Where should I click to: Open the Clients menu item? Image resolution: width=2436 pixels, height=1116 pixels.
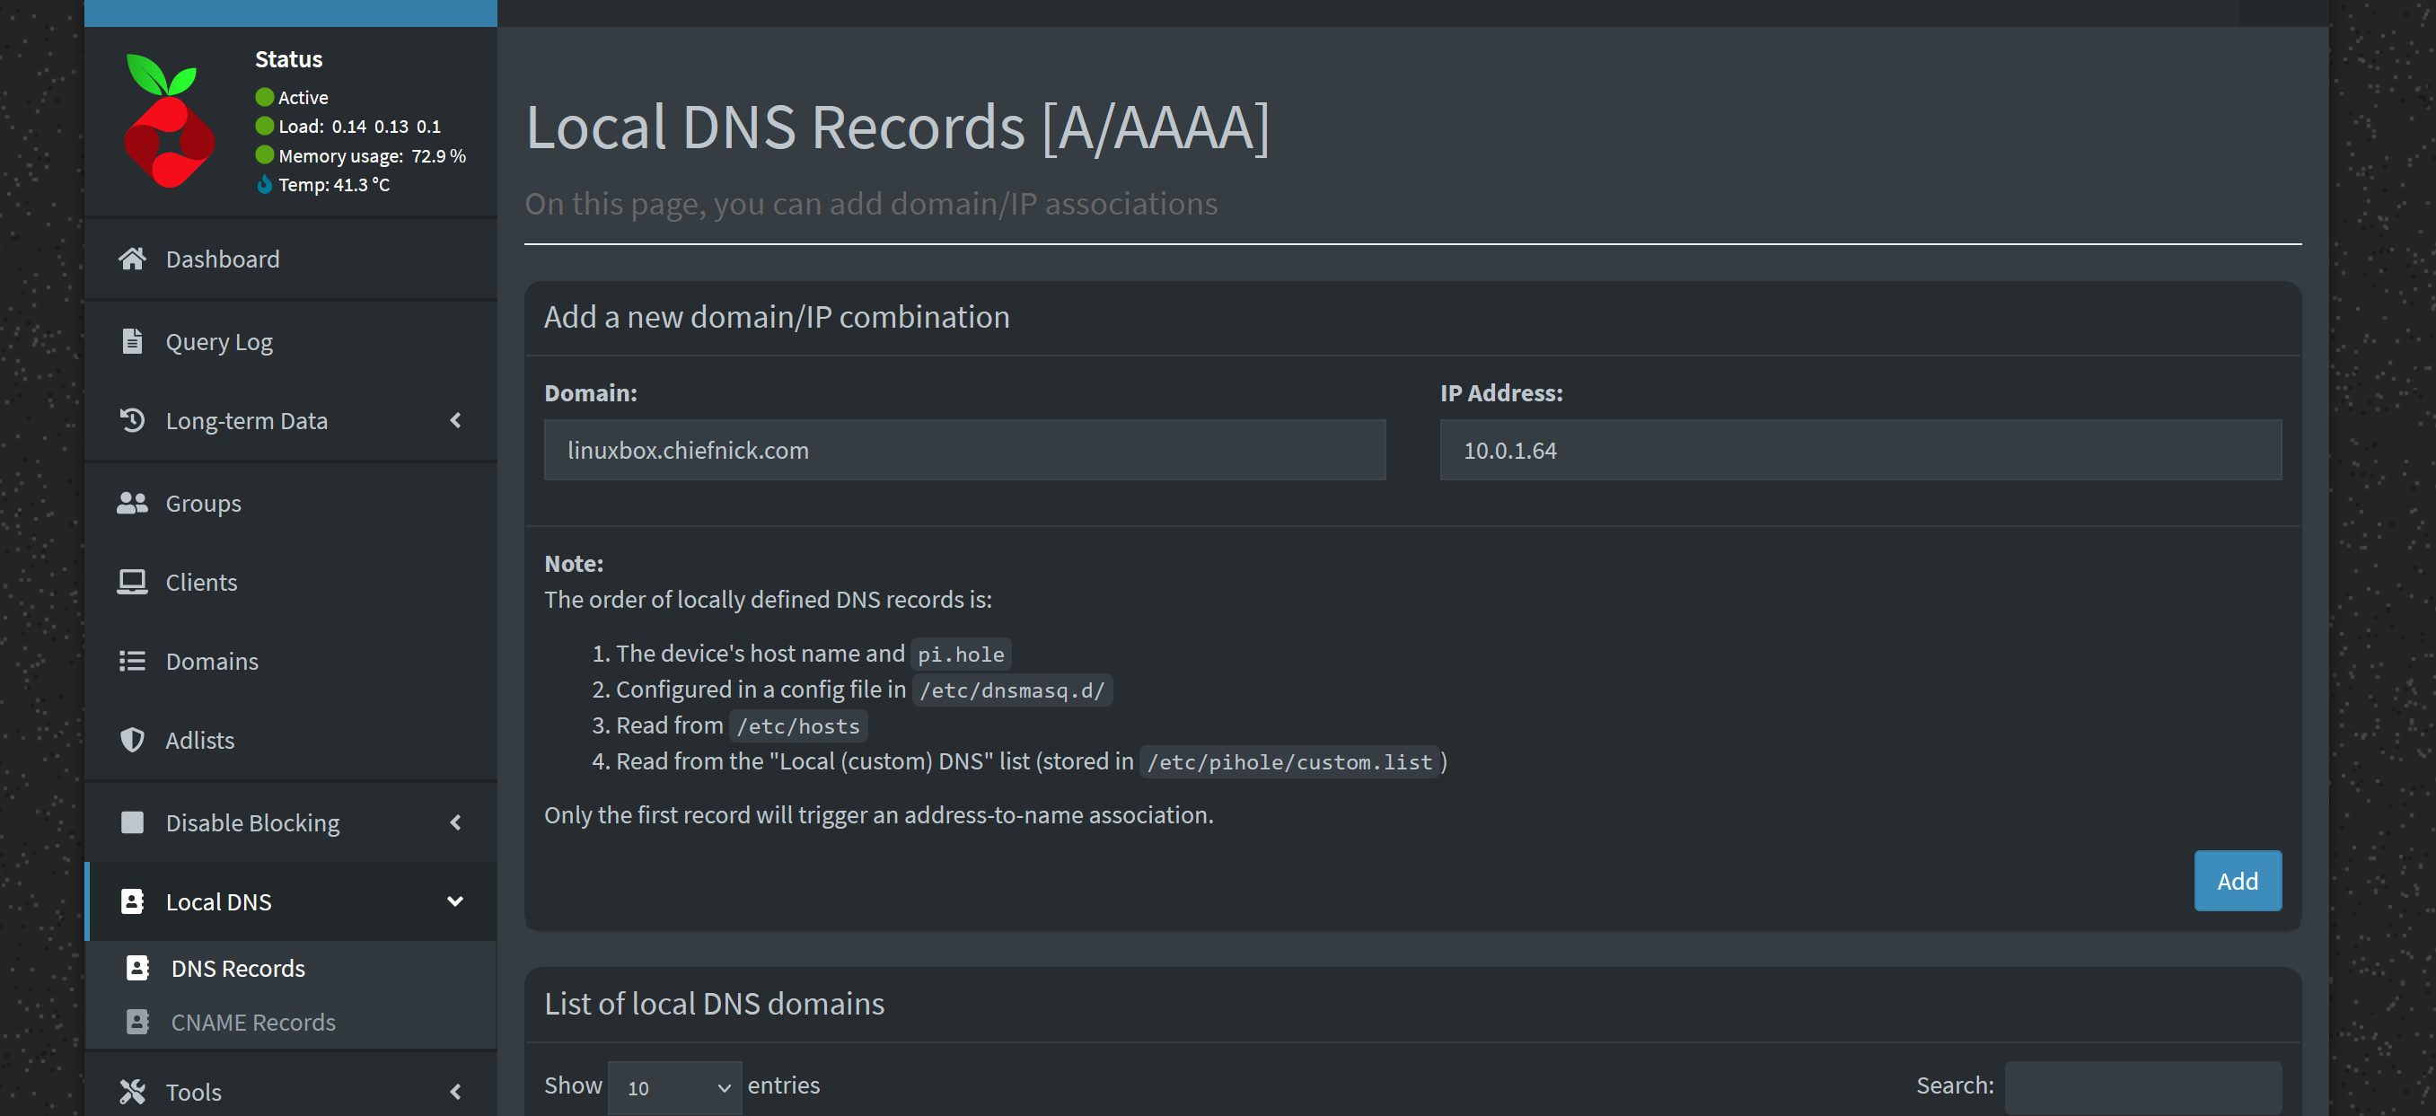click(x=290, y=582)
